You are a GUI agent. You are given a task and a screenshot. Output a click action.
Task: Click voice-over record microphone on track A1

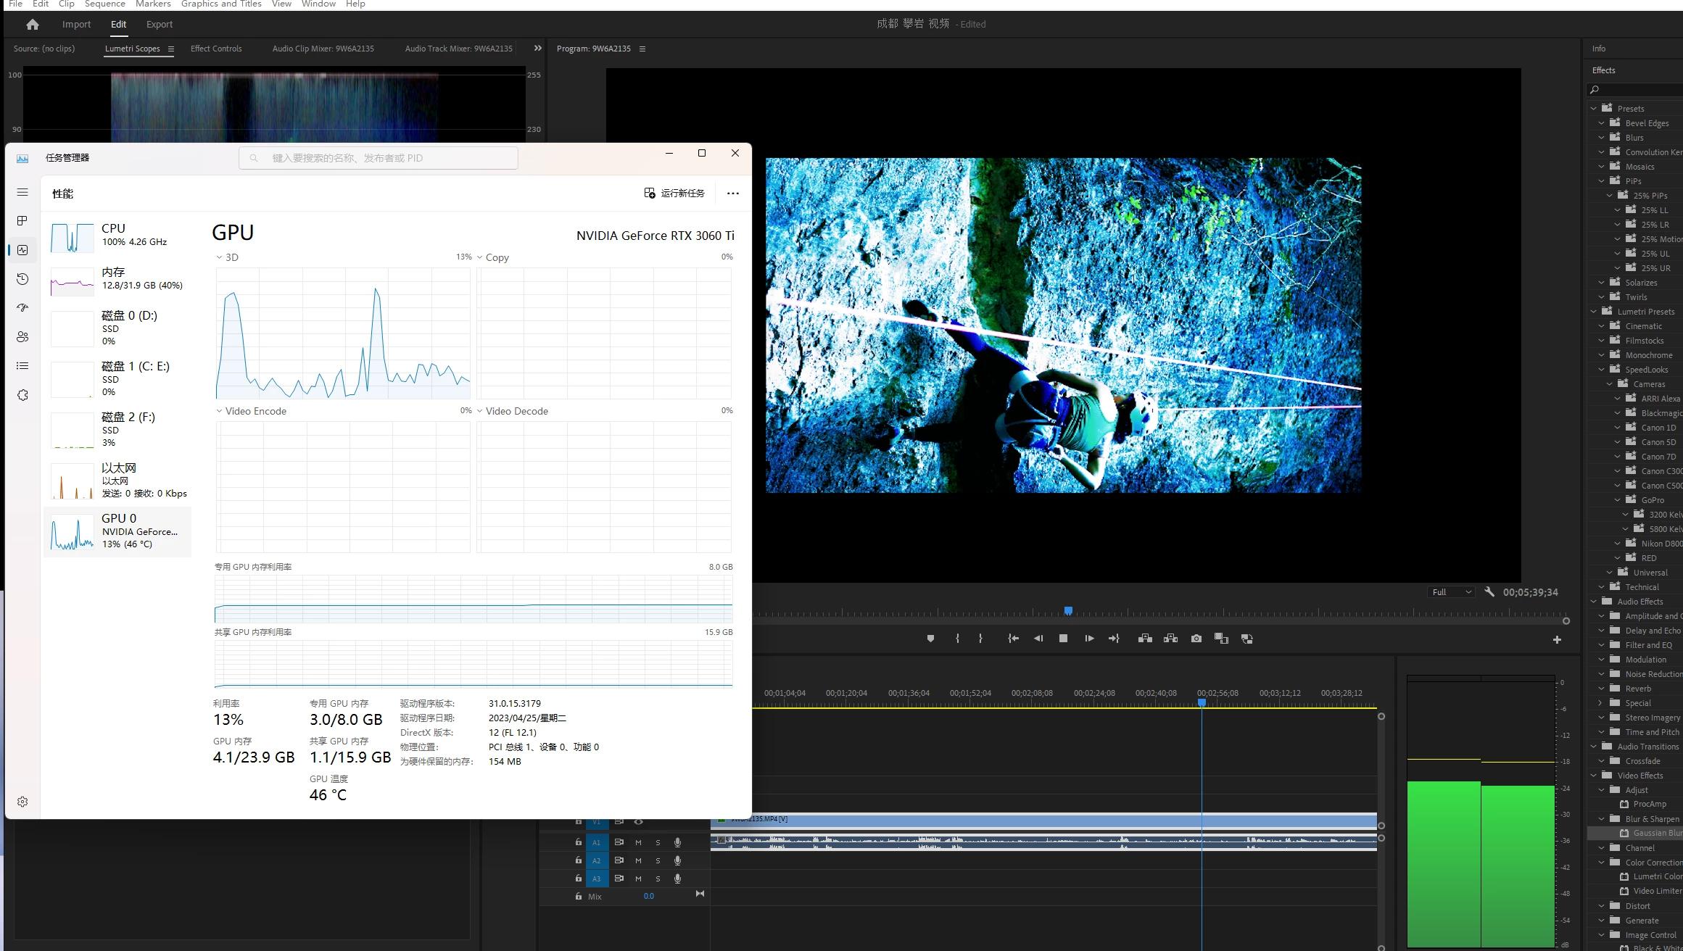coord(677,842)
